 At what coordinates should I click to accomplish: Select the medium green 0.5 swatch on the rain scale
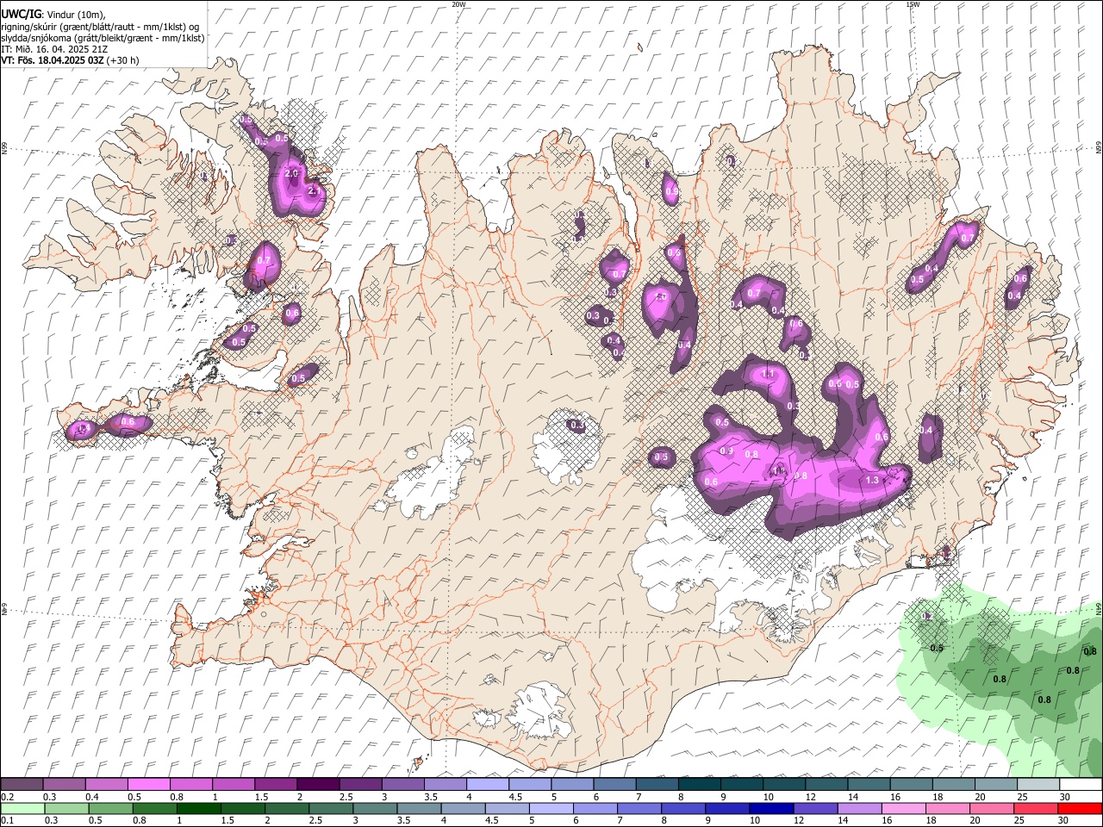(x=110, y=808)
